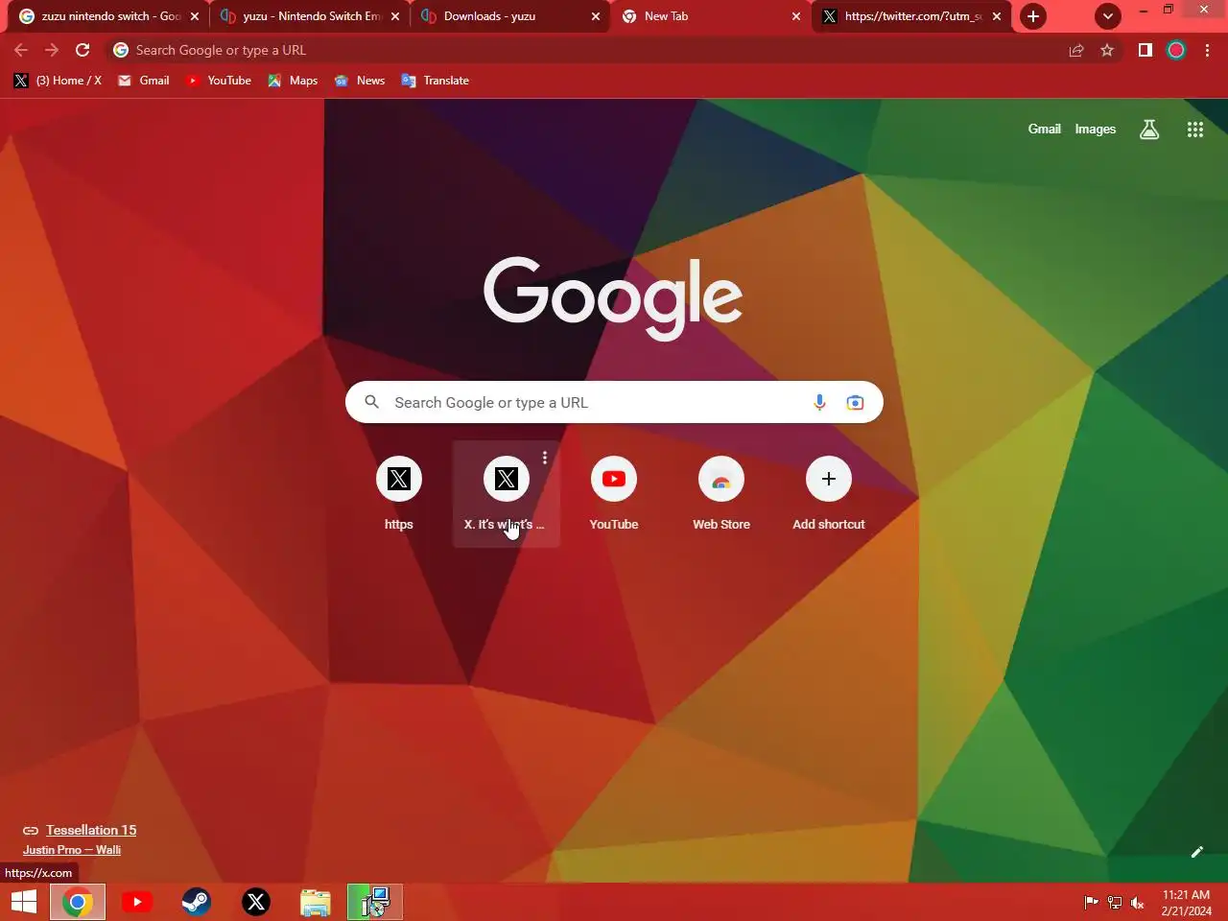
Task: Open the clock showing 11:21 AM
Action: pos(1187,902)
